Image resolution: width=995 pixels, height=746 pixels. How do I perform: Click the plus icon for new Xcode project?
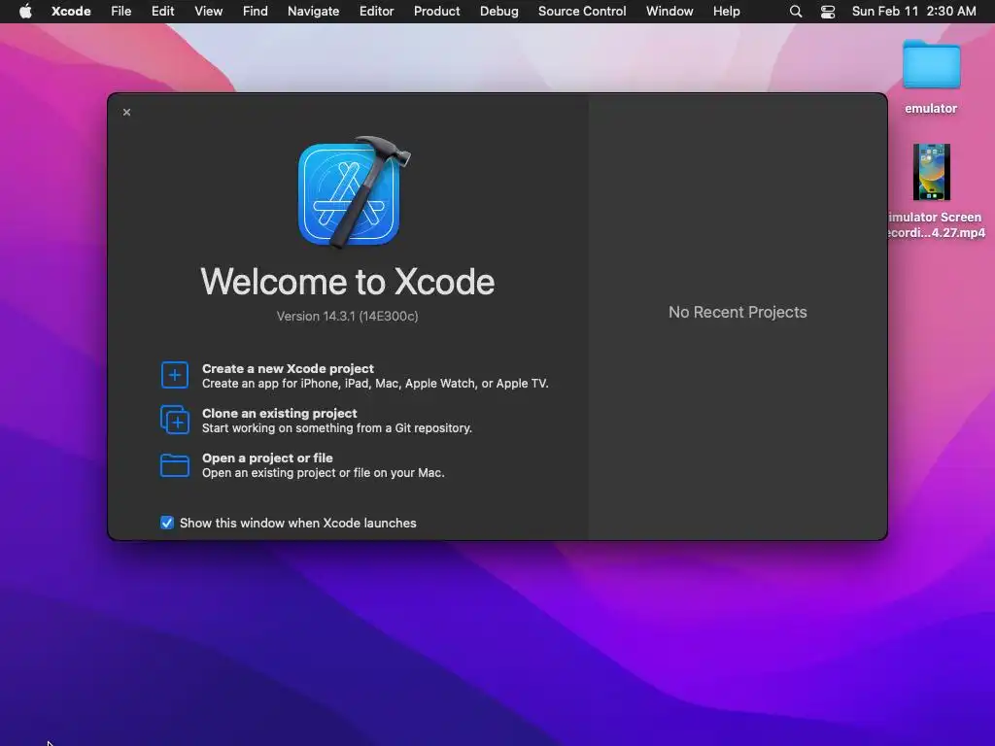tap(175, 375)
